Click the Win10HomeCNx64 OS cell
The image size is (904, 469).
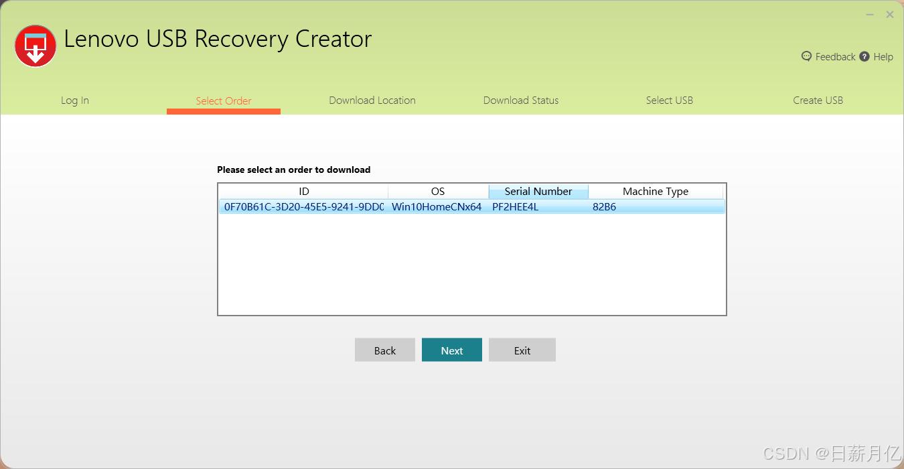pos(437,207)
